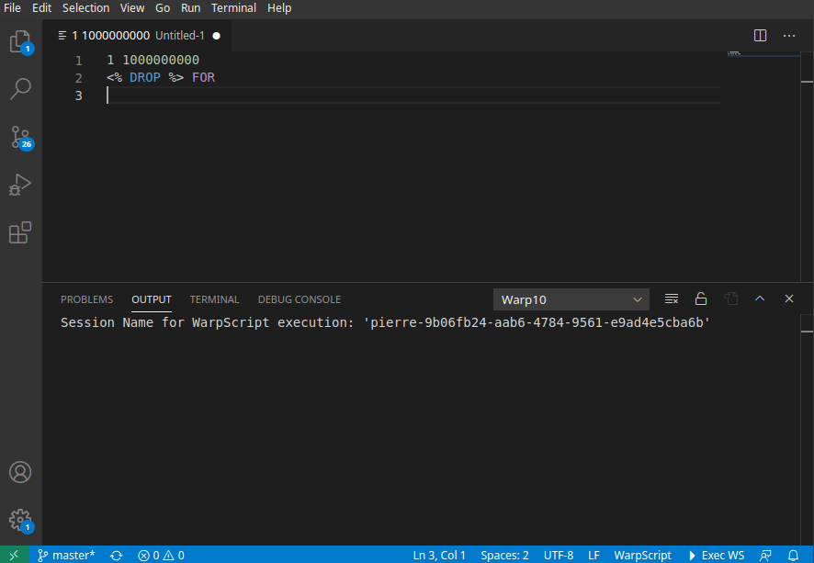Open the Search view in activity bar
Viewport: 814px width, 563px height.
coord(21,89)
